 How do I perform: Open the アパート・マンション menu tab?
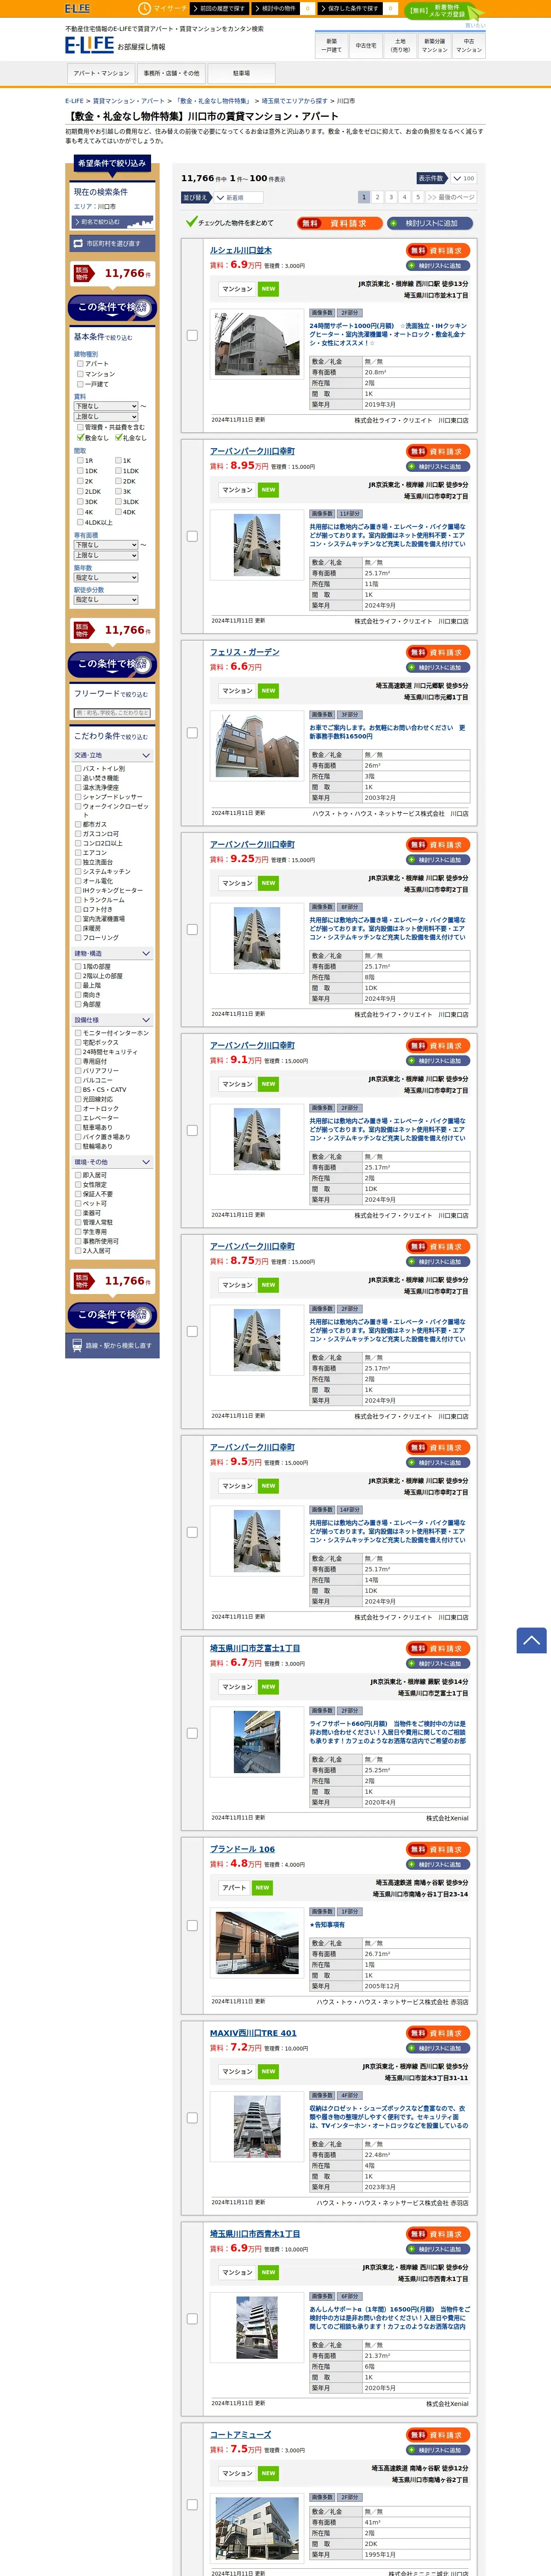click(x=101, y=73)
